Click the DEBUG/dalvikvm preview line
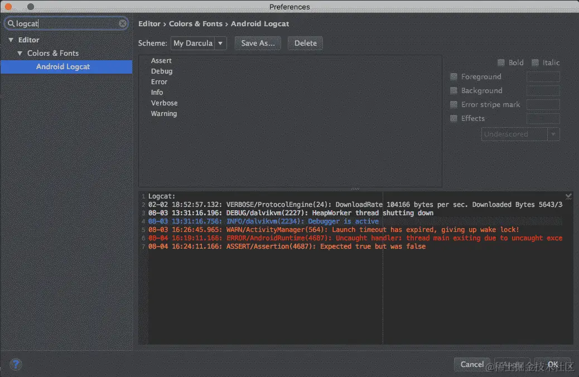The width and height of the screenshot is (579, 377). (x=291, y=213)
